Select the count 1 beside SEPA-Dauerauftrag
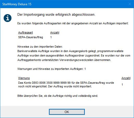134x118 pixels. 51,37
